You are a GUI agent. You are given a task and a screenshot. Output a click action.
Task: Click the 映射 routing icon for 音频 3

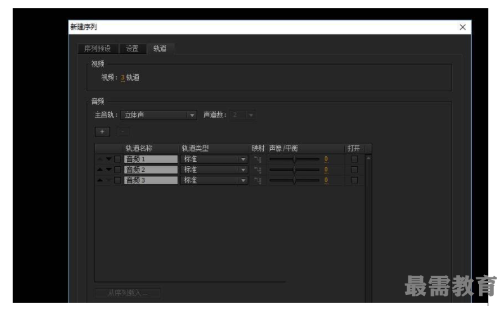point(257,181)
